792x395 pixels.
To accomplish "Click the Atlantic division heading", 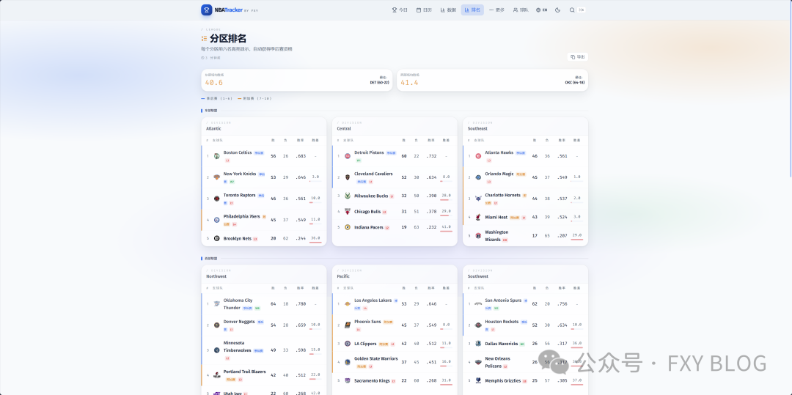I will coord(213,129).
